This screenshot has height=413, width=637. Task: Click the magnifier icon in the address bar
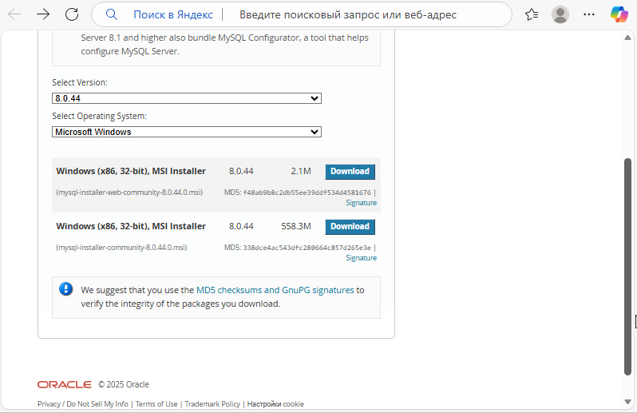click(x=112, y=14)
